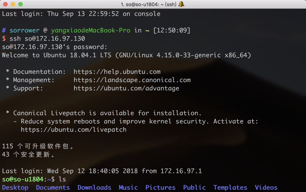Click the Templates directory name

point(230,187)
